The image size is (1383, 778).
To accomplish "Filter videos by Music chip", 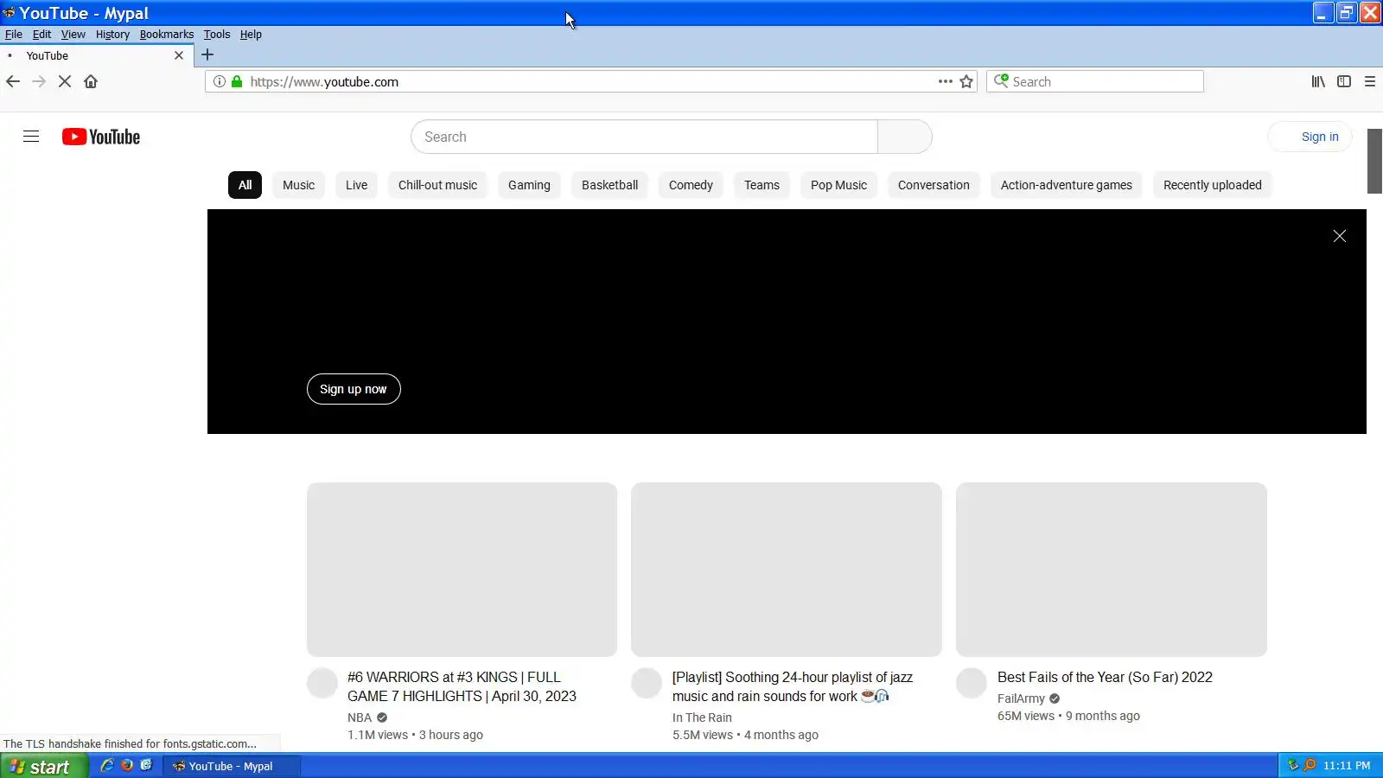I will coord(298,185).
